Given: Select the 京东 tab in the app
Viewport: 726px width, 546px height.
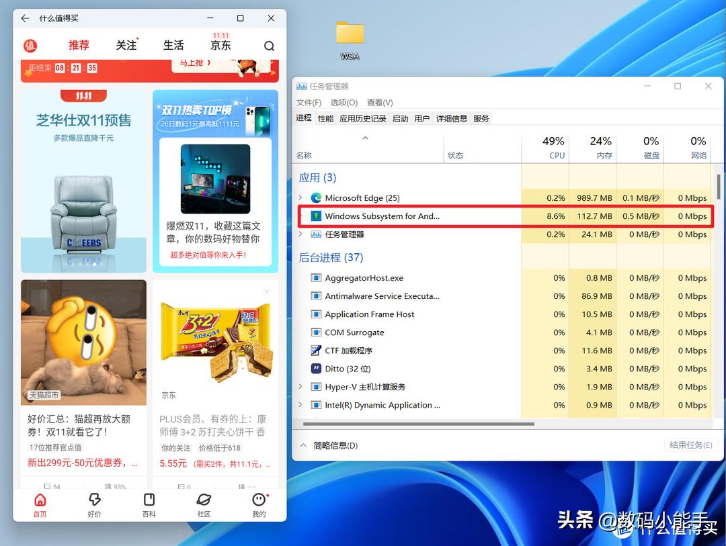Looking at the screenshot, I should (x=220, y=45).
